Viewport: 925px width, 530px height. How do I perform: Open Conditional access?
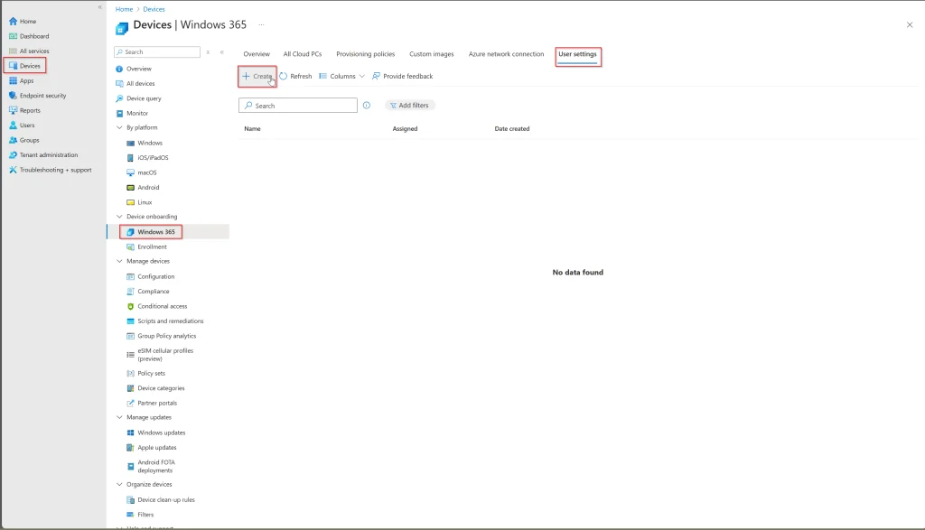point(157,307)
